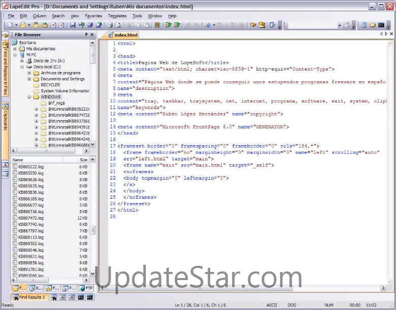Select the KB890859.log file
The width and height of the screenshot is (396, 310).
(x=31, y=263)
